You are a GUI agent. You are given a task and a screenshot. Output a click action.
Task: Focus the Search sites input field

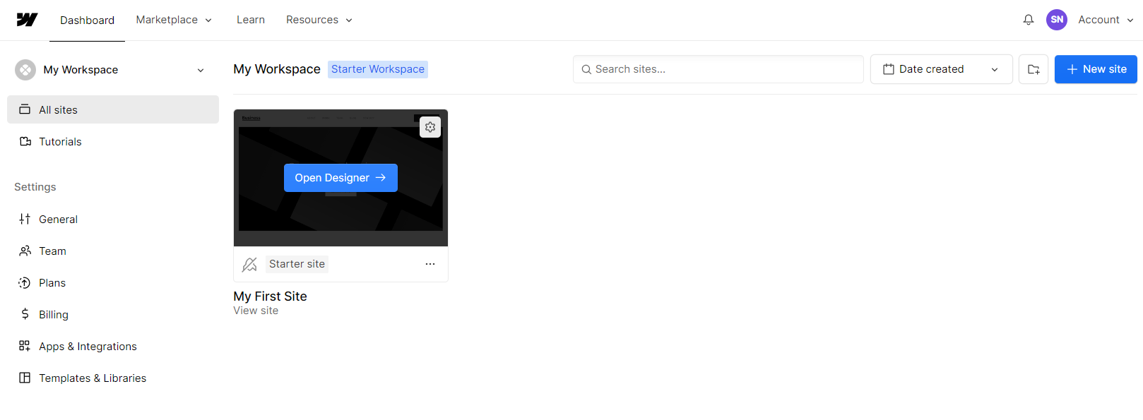click(718, 69)
